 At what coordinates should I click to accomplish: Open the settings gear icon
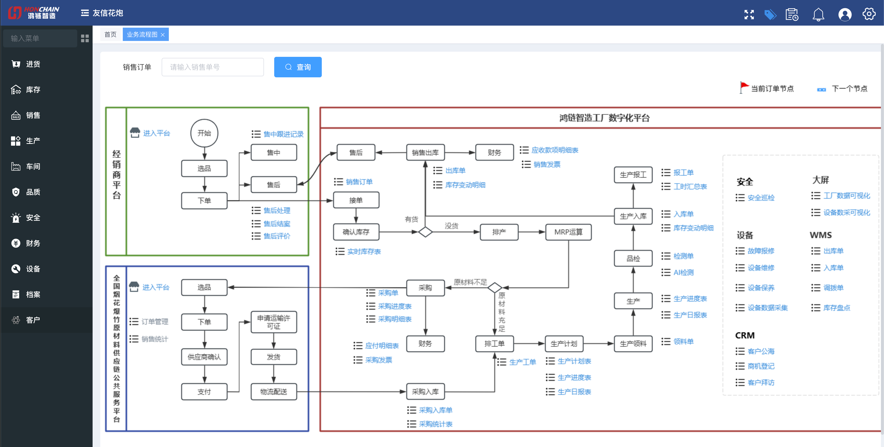coord(869,14)
